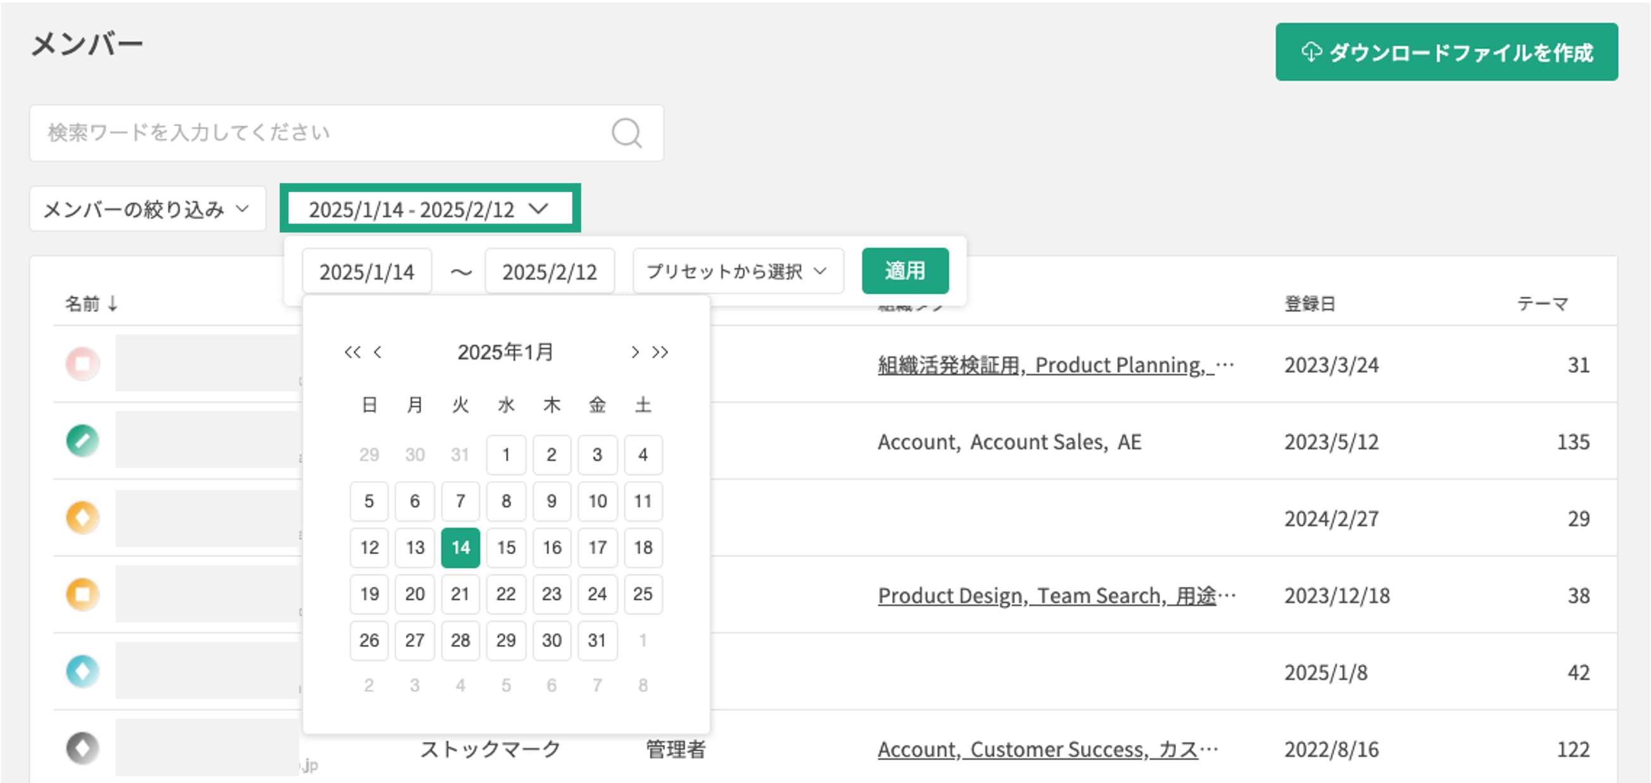The width and height of the screenshot is (1651, 783).
Task: Select January 22 in the calendar
Action: tap(505, 594)
